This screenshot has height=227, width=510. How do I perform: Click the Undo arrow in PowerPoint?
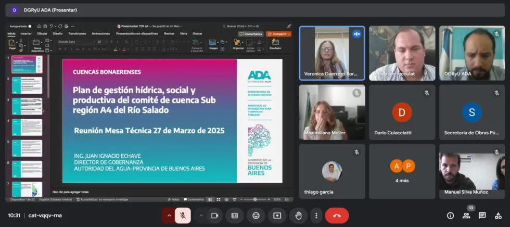tap(51, 27)
